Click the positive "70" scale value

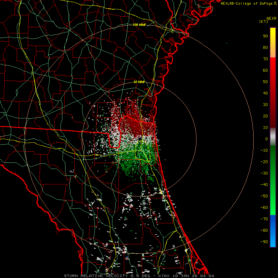tap(265, 59)
